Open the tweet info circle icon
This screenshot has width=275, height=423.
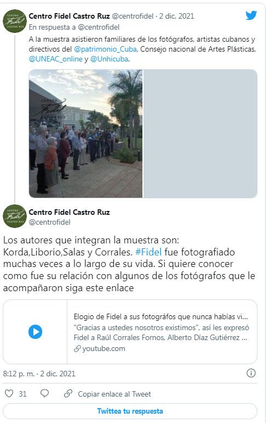(x=251, y=373)
